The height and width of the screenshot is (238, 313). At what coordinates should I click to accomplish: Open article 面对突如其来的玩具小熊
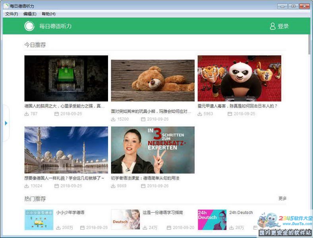[x=151, y=111]
